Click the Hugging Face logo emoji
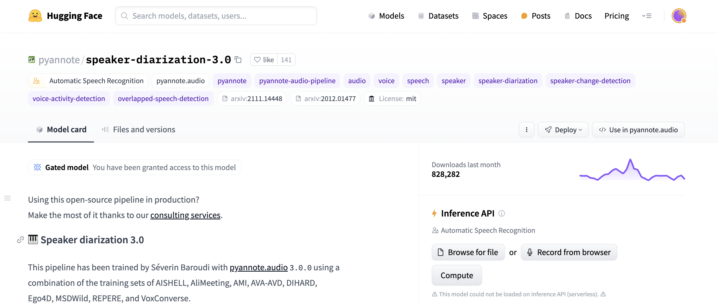 (x=35, y=16)
